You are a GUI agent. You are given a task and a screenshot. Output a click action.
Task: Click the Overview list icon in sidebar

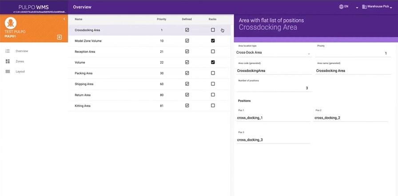pos(8,51)
